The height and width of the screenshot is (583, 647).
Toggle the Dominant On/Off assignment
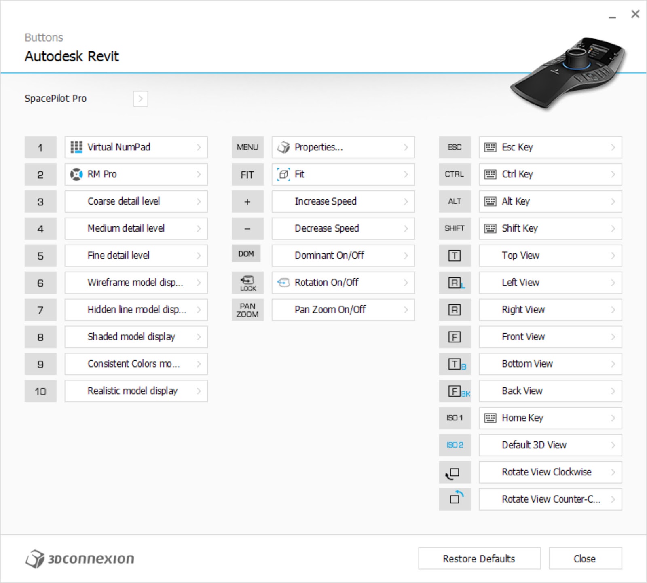point(343,256)
